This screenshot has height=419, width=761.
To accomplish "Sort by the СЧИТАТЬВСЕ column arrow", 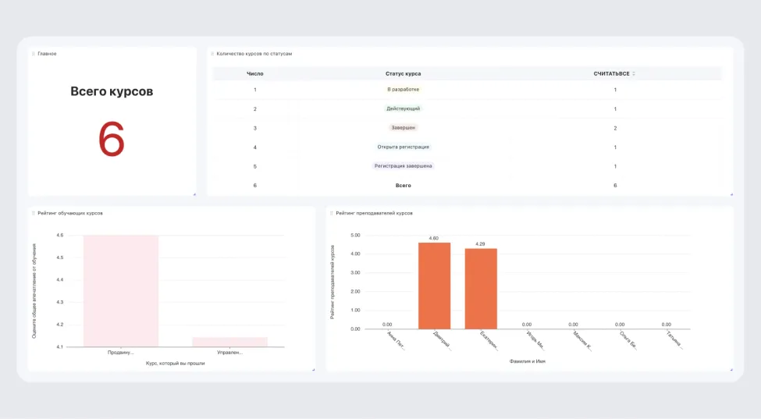I will pos(634,74).
